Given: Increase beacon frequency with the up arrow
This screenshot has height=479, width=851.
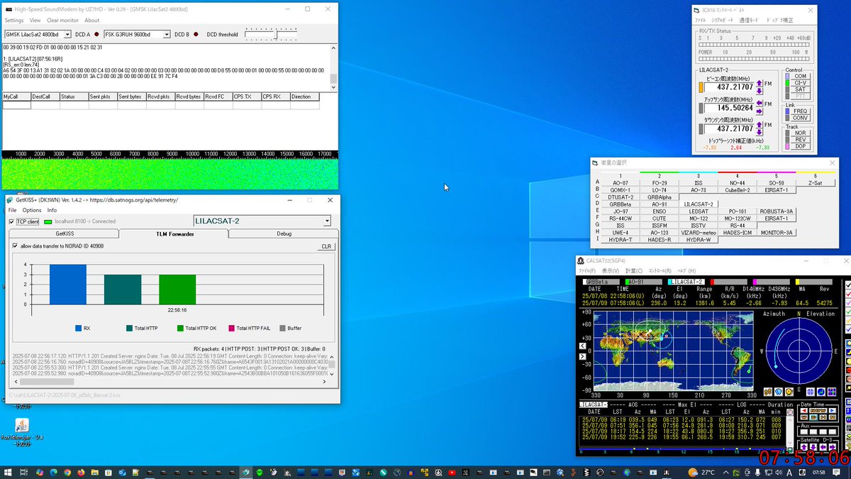Looking at the screenshot, I should pos(760,83).
